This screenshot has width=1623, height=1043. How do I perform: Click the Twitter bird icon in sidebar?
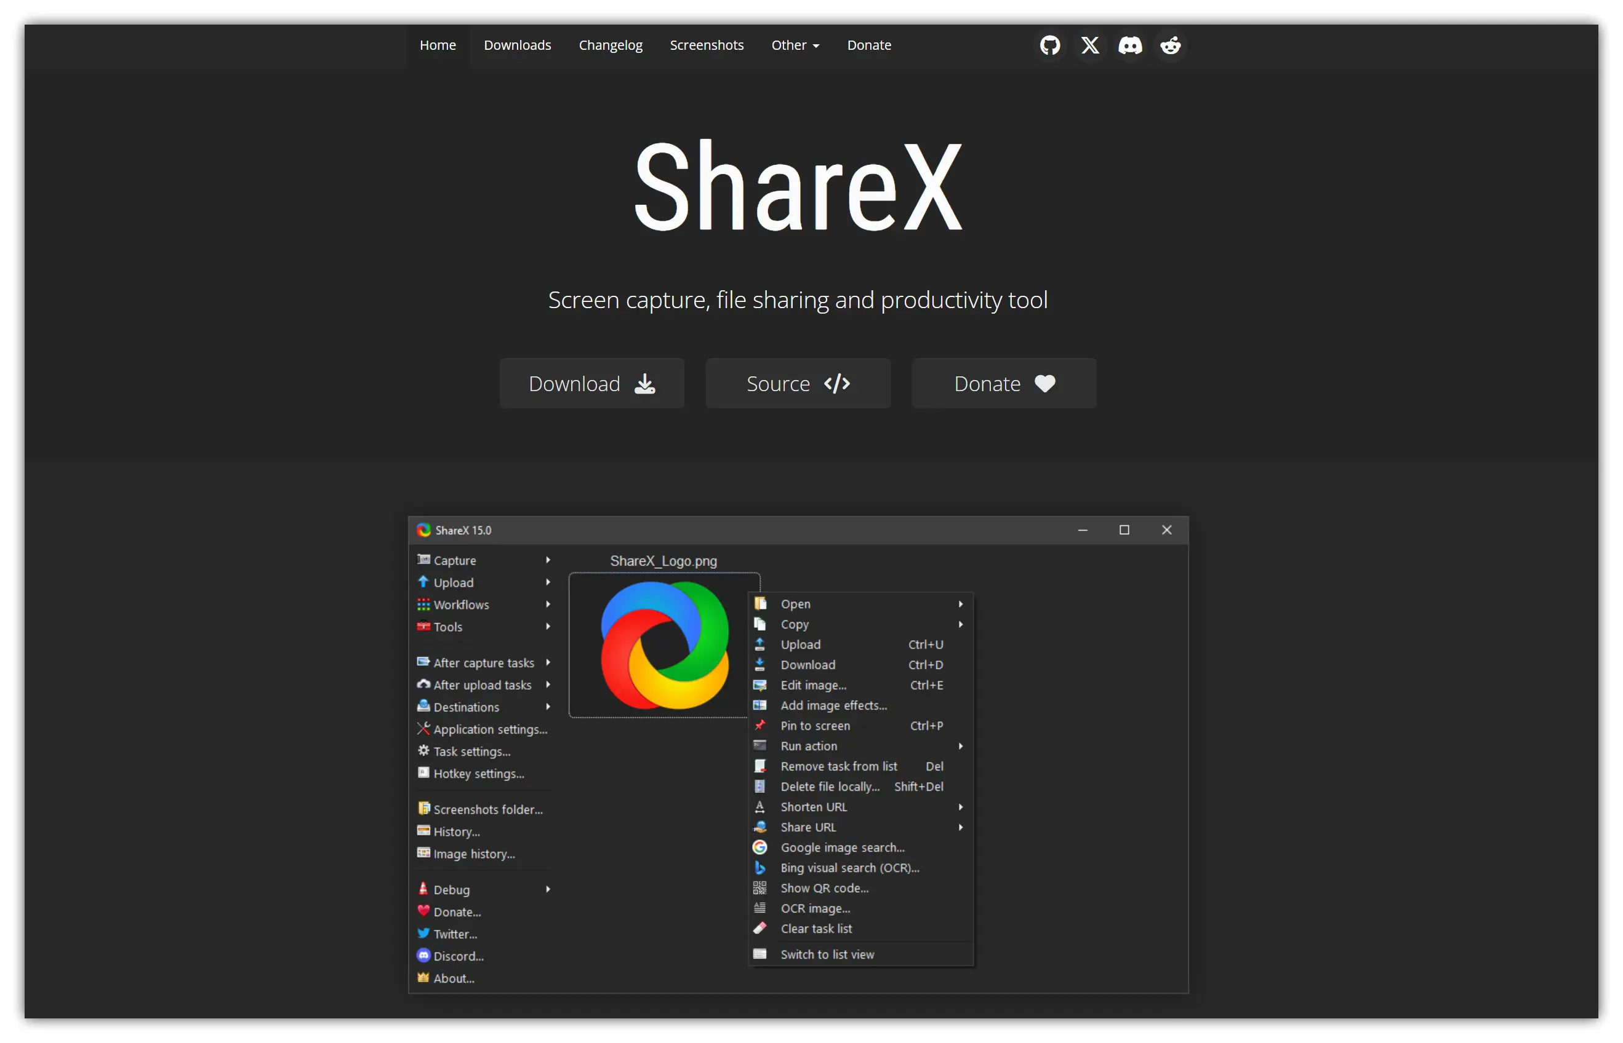click(423, 934)
